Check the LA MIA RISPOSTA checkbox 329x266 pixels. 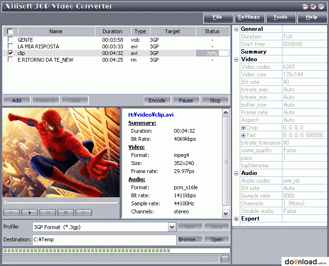click(10, 46)
